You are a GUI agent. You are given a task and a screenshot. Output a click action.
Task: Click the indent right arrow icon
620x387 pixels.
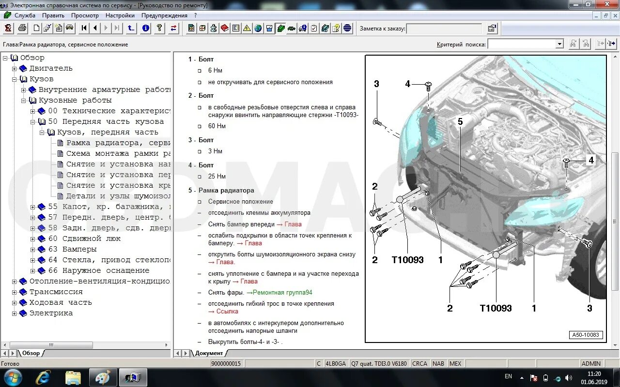(x=612, y=44)
